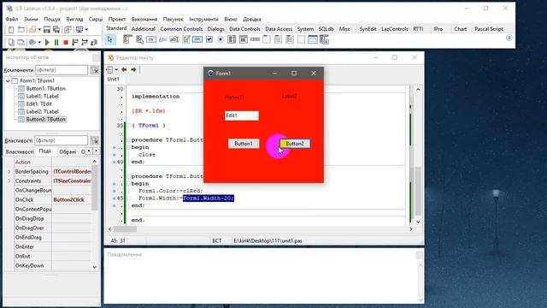Click the Step Into debug icon
The image size is (547, 308).
[75, 42]
